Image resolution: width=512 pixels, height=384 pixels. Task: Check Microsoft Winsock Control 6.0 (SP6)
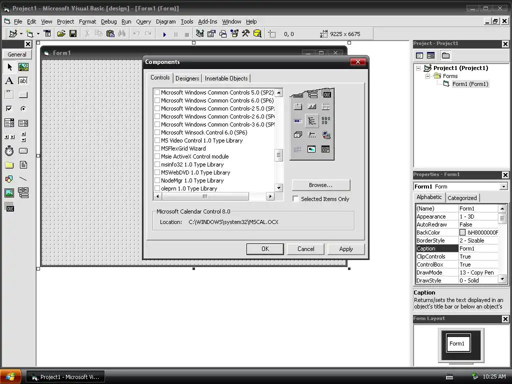point(157,132)
